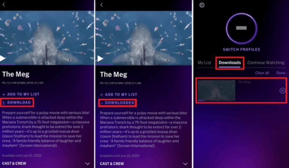Add to My List on middle screen
This screenshot has width=289, height=168.
[x=119, y=95]
